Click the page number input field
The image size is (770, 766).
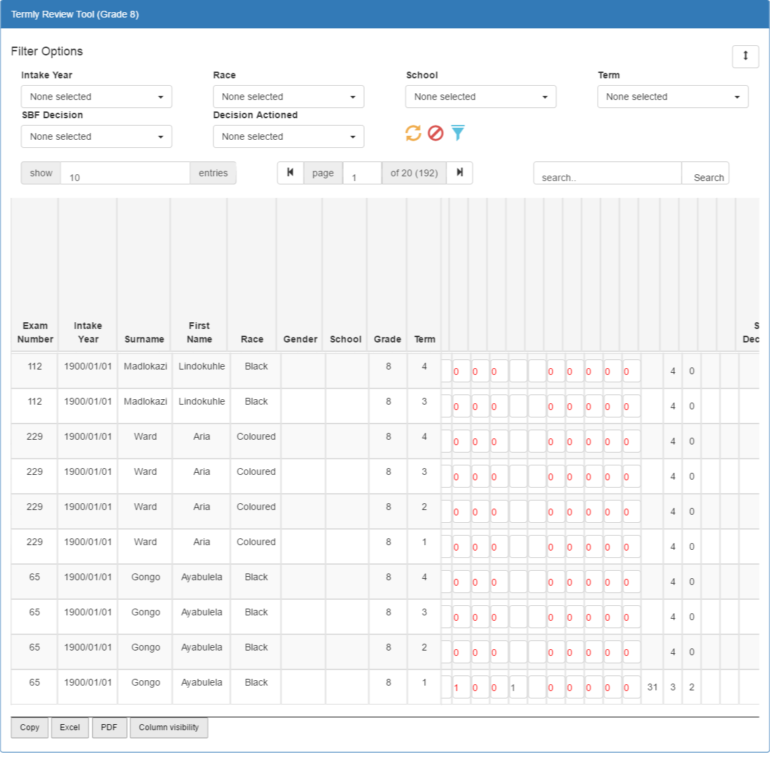[x=362, y=174]
